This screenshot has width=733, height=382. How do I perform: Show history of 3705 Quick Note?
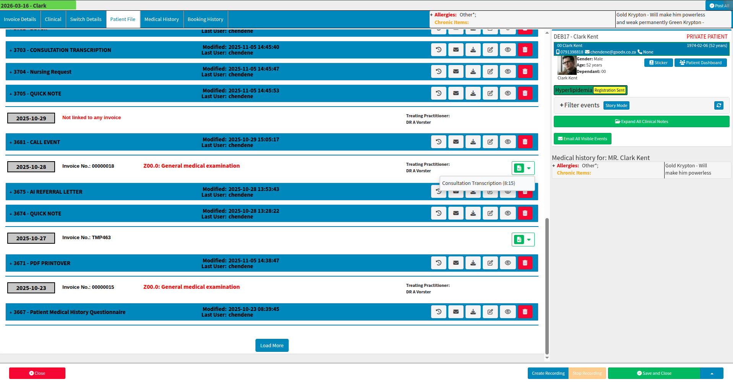click(439, 93)
